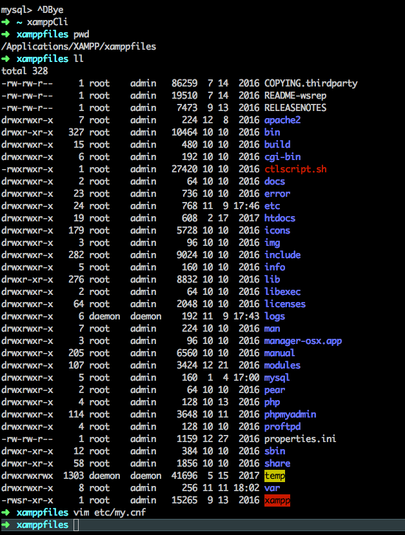
Task: Click the 18:02 timestamp in var row
Action: coord(246,488)
